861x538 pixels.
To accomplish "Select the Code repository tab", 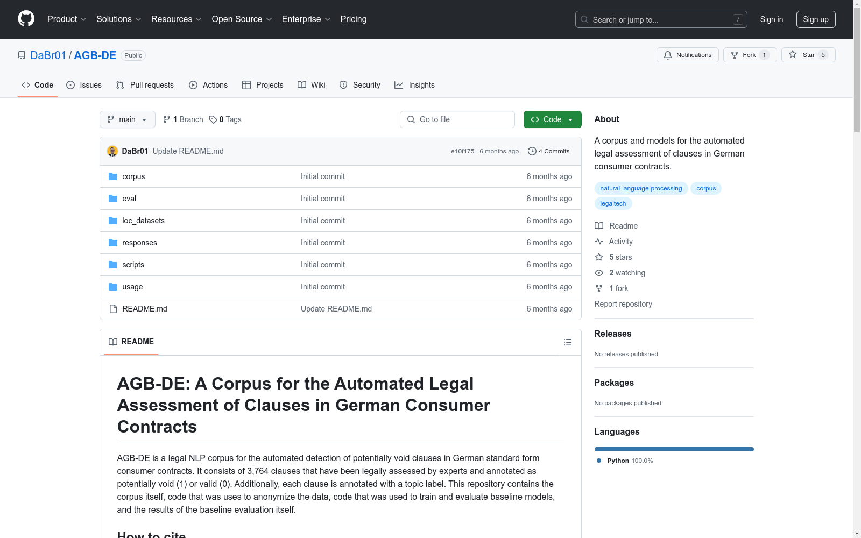I will (x=37, y=85).
